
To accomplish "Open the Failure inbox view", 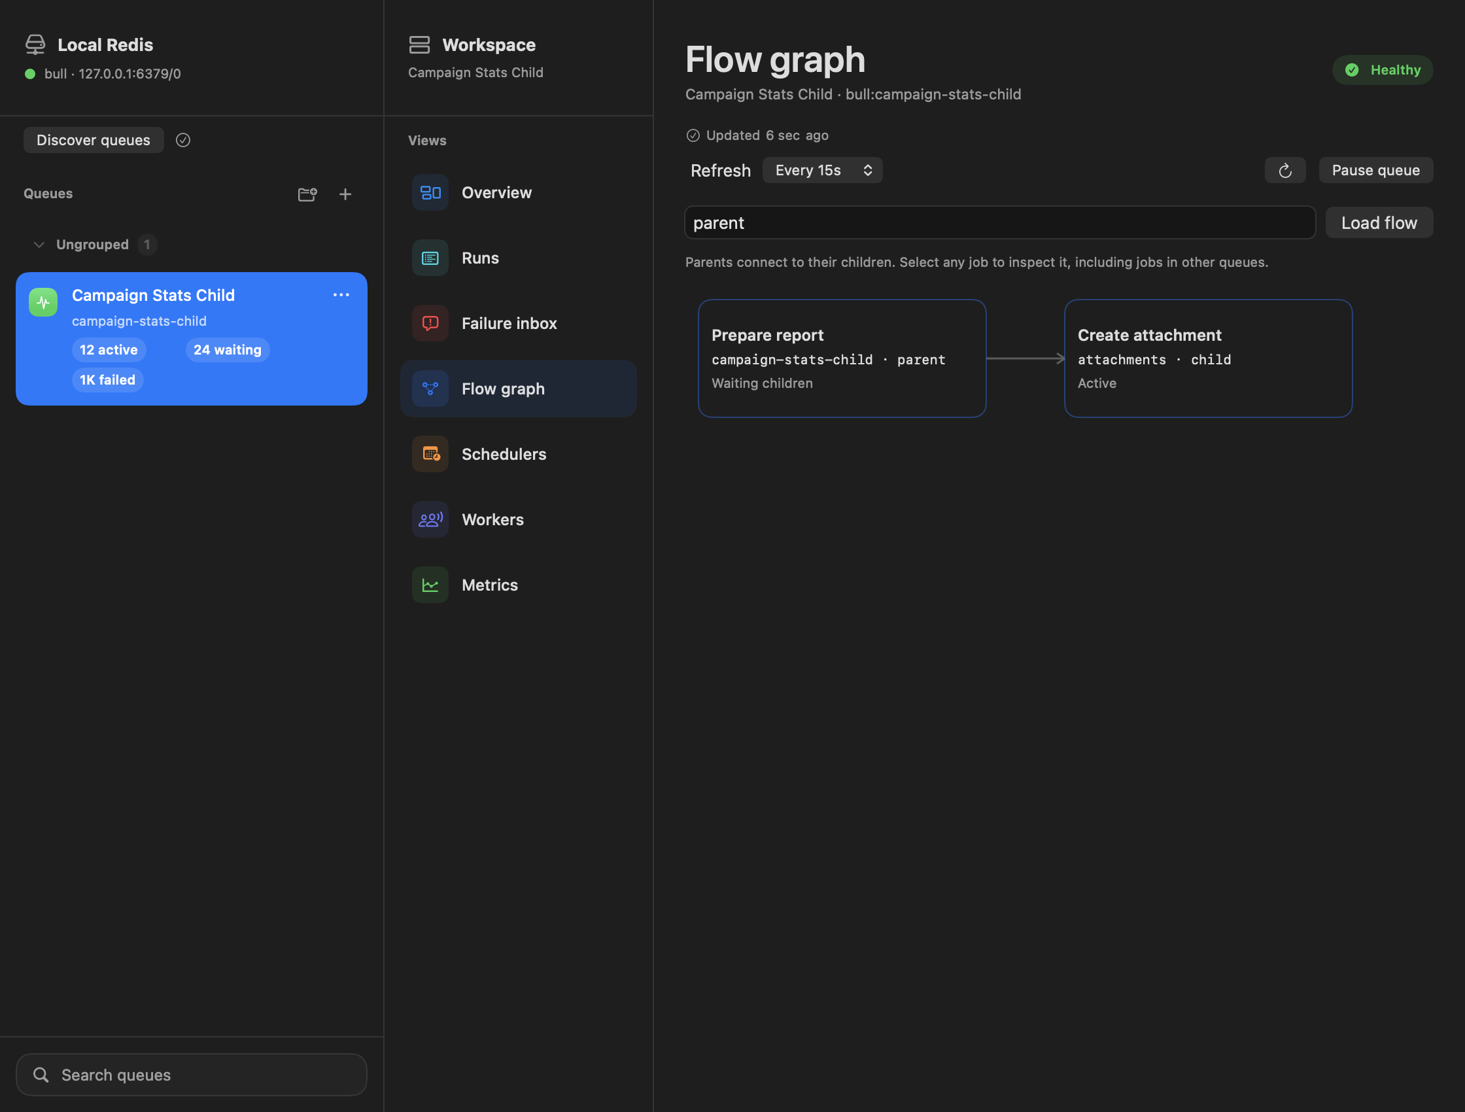I will 519,323.
